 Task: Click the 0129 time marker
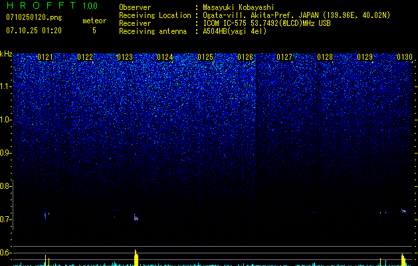point(365,57)
